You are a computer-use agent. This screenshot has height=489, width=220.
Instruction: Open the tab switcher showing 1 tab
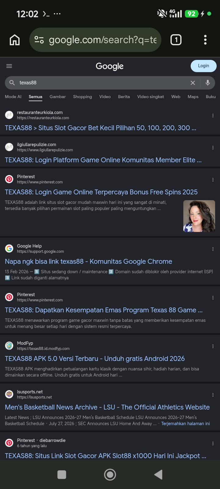pos(176,40)
